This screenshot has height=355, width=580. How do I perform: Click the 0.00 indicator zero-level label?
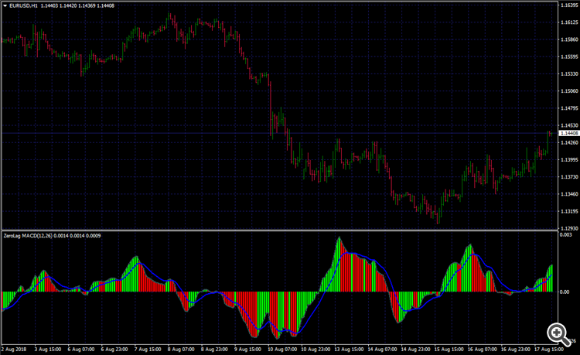click(565, 292)
